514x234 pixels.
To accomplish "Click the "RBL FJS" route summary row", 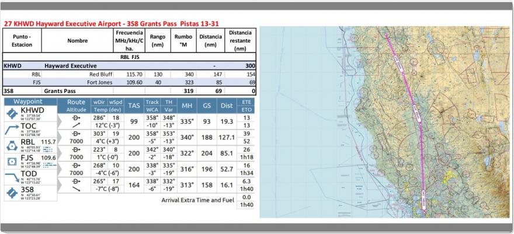I will coord(129,57).
